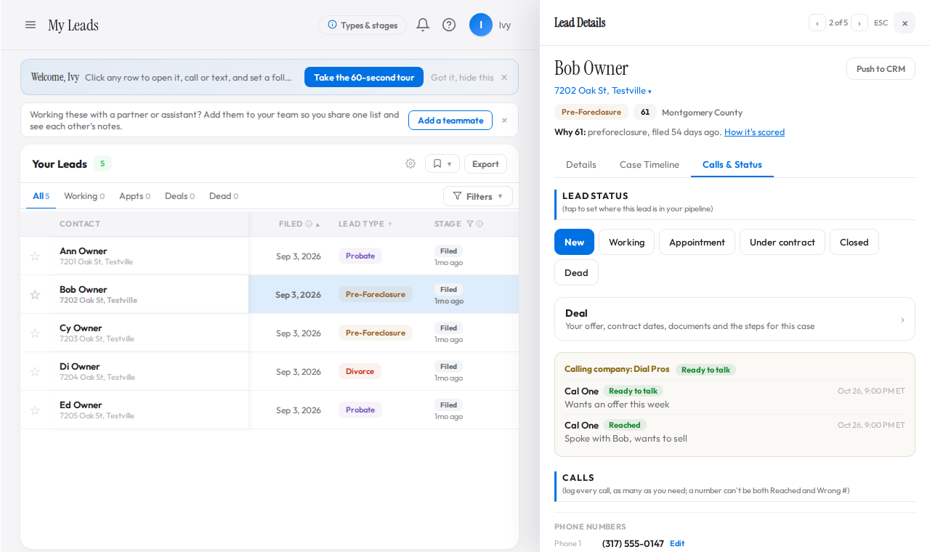Switch to the Dead leads tab
930x552 pixels.
(224, 196)
